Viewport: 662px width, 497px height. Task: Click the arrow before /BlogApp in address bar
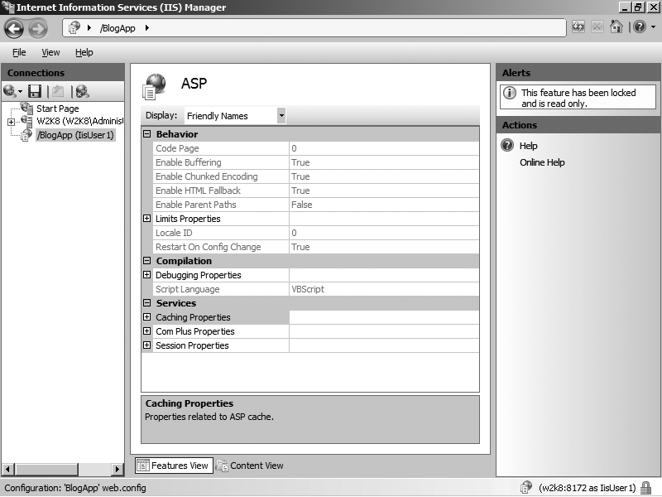pos(89,28)
